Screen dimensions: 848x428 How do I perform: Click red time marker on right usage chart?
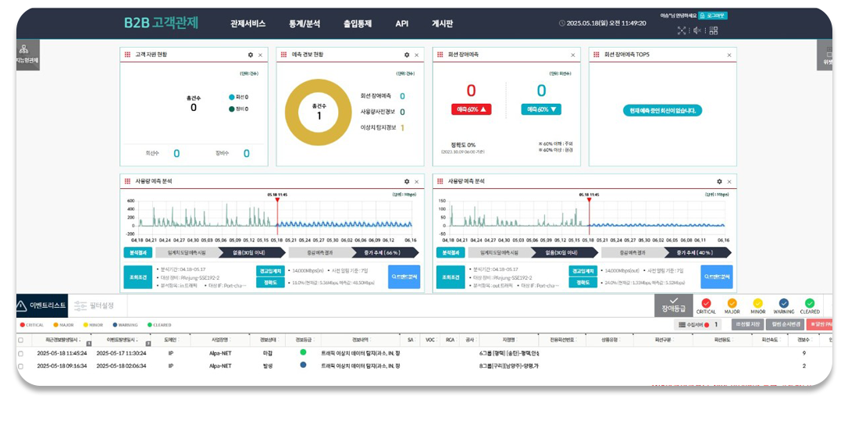[589, 200]
